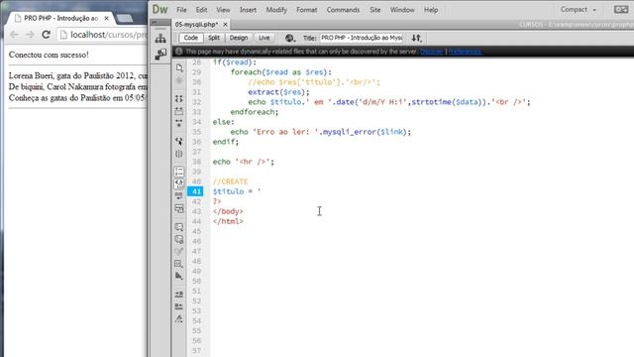The image size is (634, 357).
Task: Open the Assets panel icon below Files
Action: click(x=160, y=54)
